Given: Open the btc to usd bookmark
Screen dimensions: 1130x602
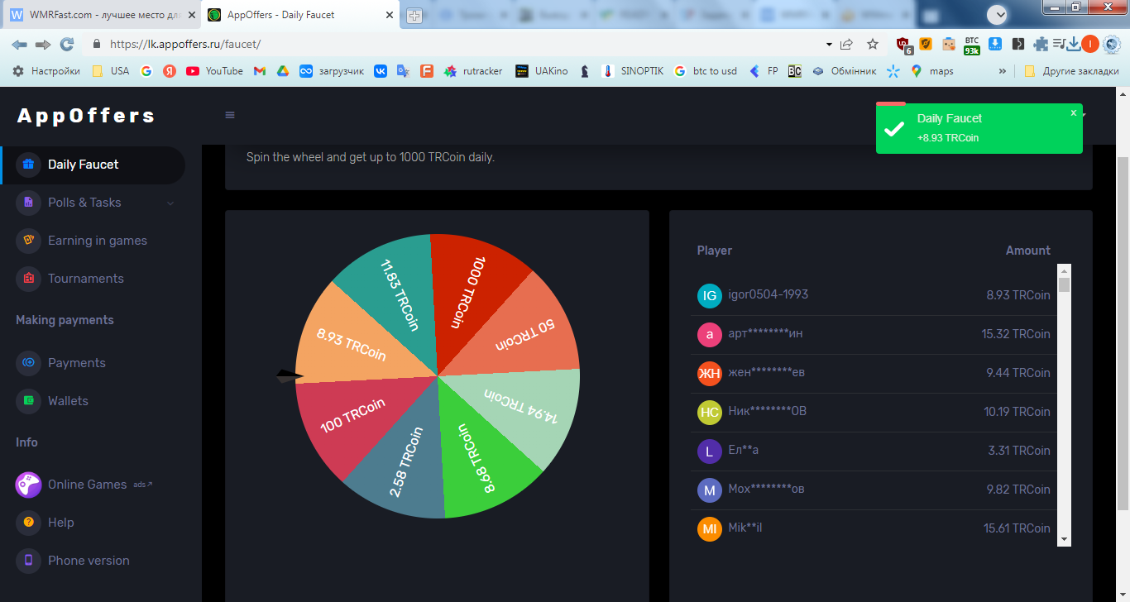Looking at the screenshot, I should coord(706,71).
